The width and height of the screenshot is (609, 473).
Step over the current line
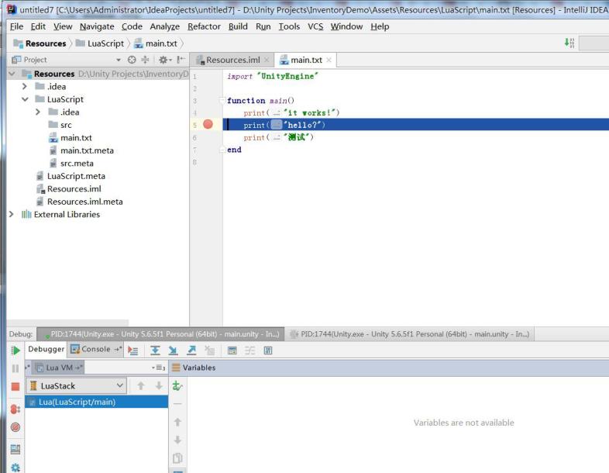click(x=155, y=350)
